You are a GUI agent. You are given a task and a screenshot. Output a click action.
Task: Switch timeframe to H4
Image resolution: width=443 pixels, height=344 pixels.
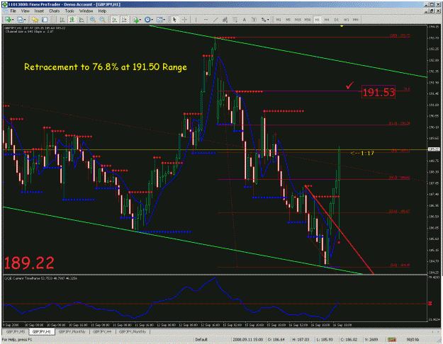327,20
